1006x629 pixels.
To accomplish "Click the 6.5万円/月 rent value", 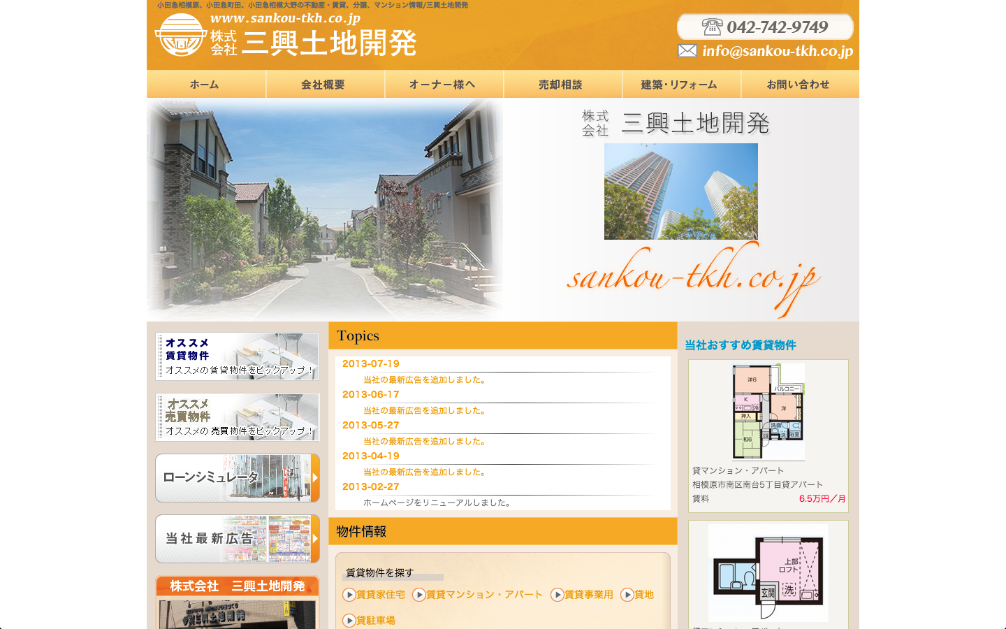I will click(x=822, y=499).
